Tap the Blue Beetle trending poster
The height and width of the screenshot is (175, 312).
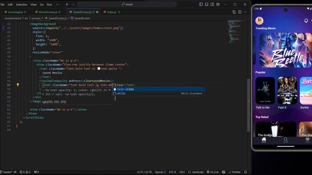[x=286, y=50]
